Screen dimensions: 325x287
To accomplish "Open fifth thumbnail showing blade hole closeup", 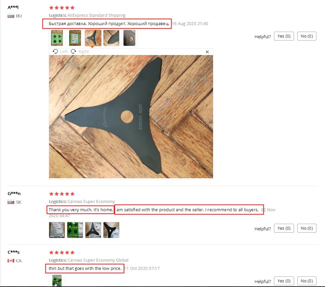I will point(129,38).
